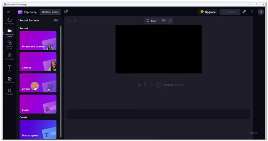Click the Clipchamp logo
The height and width of the screenshot is (141, 268).
click(x=20, y=12)
